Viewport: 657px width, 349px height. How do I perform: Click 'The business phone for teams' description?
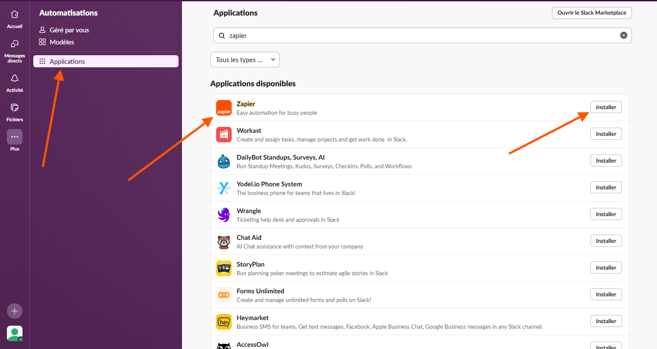click(296, 193)
